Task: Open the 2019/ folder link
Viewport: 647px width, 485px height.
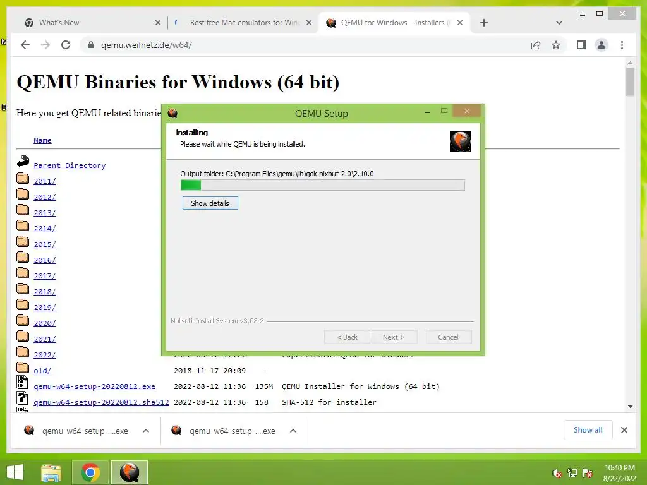Action: pyautogui.click(x=45, y=308)
